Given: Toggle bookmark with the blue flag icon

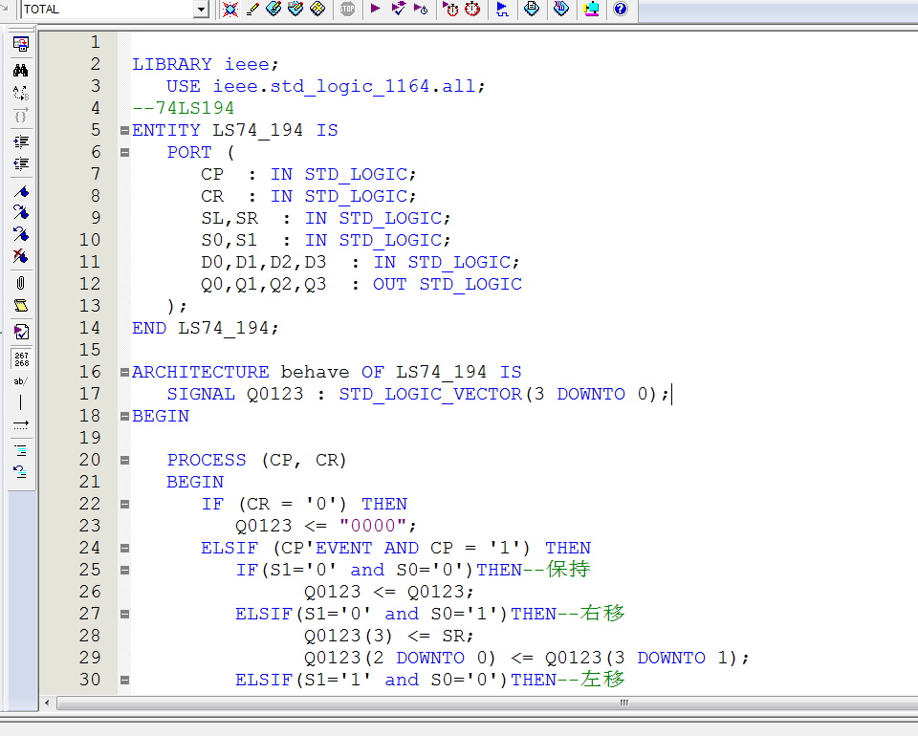Looking at the screenshot, I should pos(21,191).
